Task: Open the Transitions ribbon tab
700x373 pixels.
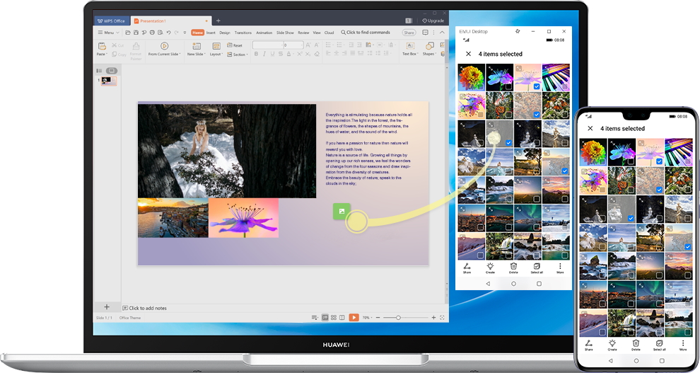Action: tap(243, 33)
